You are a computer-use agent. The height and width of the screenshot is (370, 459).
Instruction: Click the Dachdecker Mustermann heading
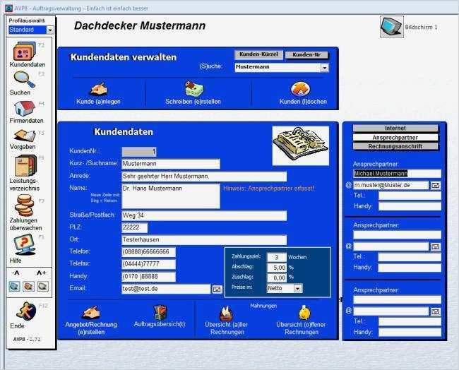(x=140, y=25)
